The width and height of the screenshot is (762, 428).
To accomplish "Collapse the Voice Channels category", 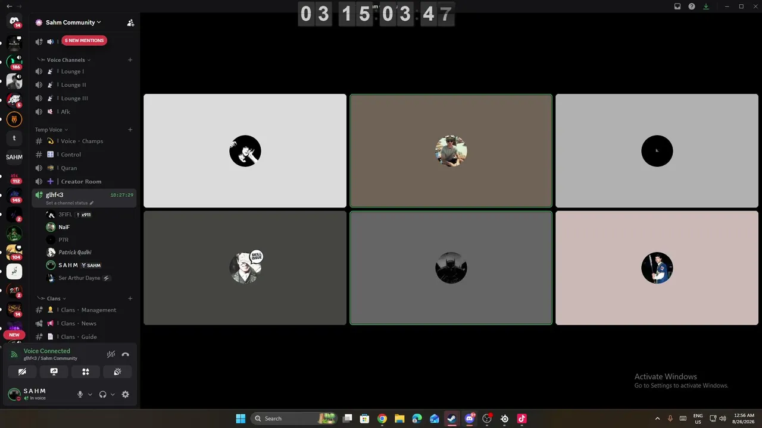I will click(x=66, y=60).
